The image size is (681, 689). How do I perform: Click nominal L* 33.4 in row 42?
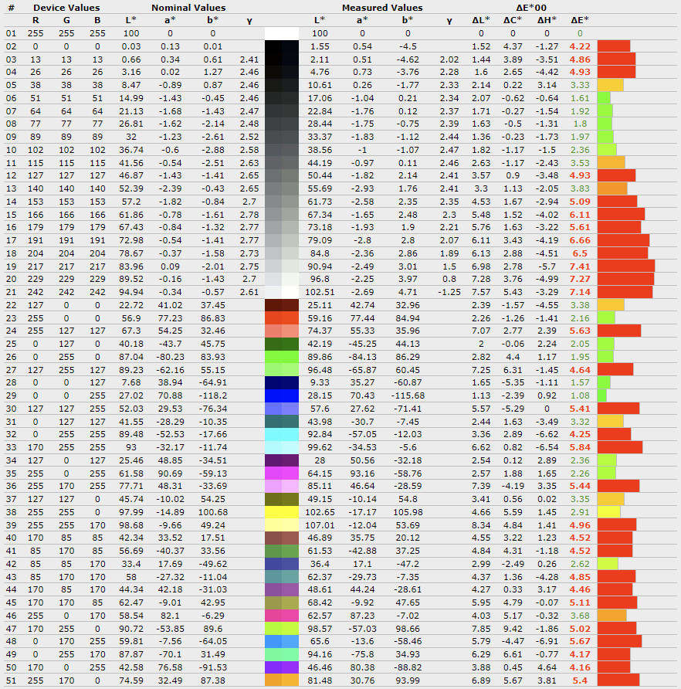131,564
